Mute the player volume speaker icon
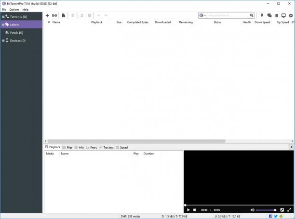 tap(252, 210)
